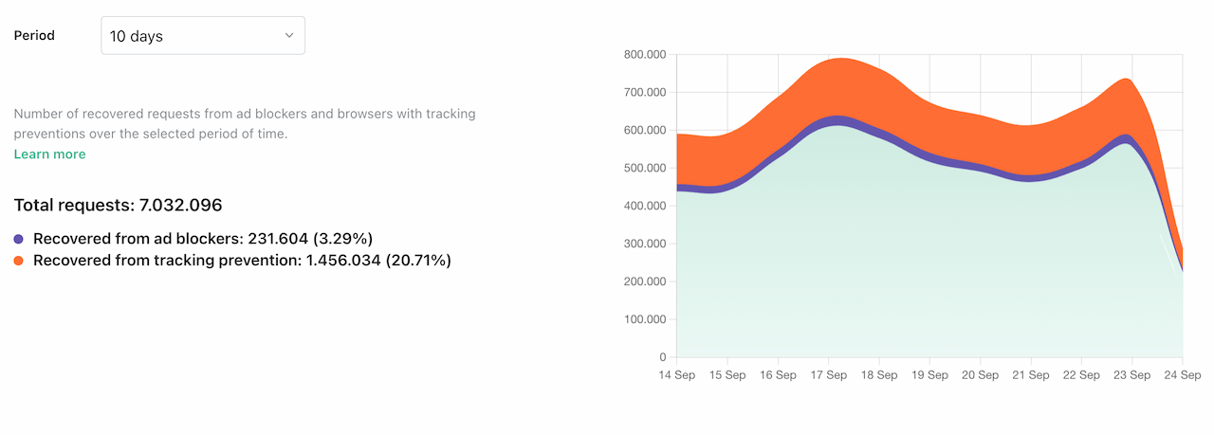
Task: Click the Learn more link
Action: point(49,154)
